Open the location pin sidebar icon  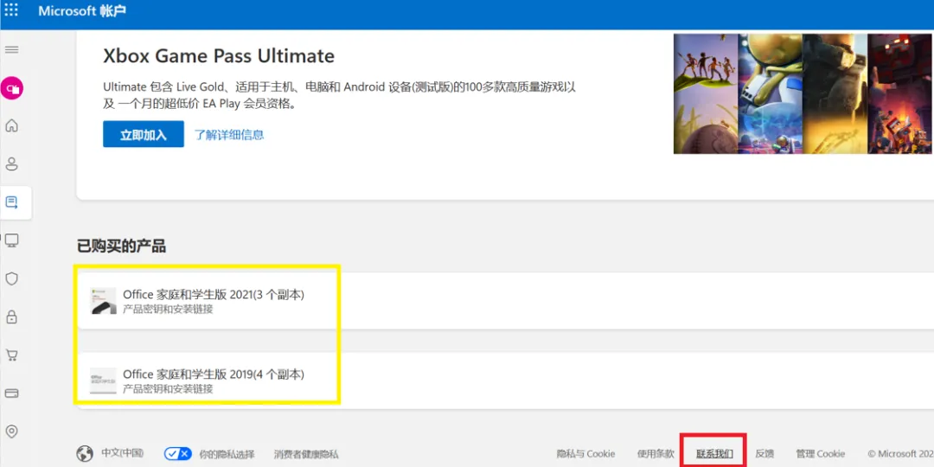pos(11,432)
